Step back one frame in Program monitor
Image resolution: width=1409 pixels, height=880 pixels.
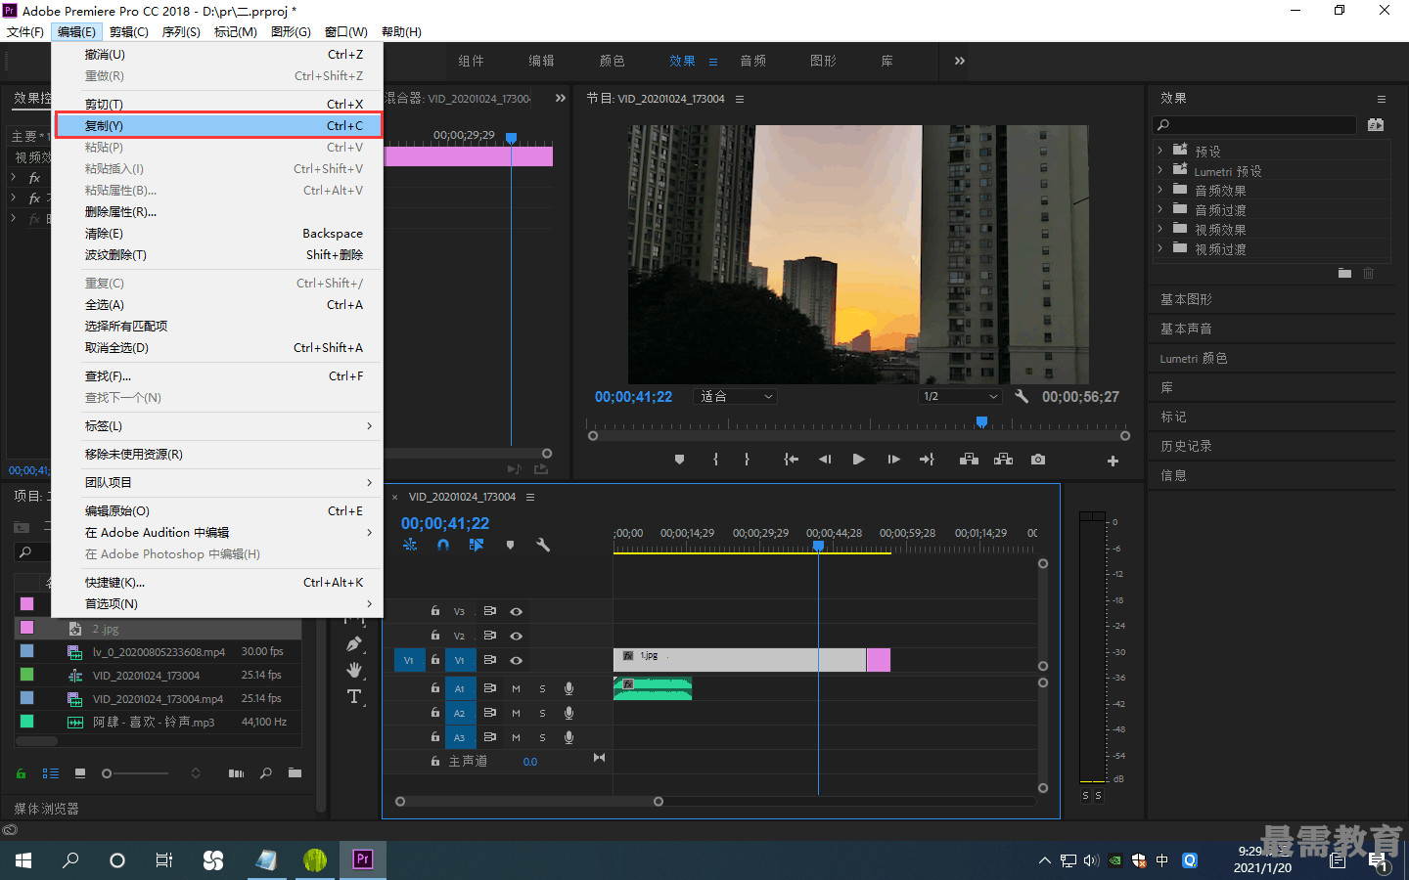825,460
